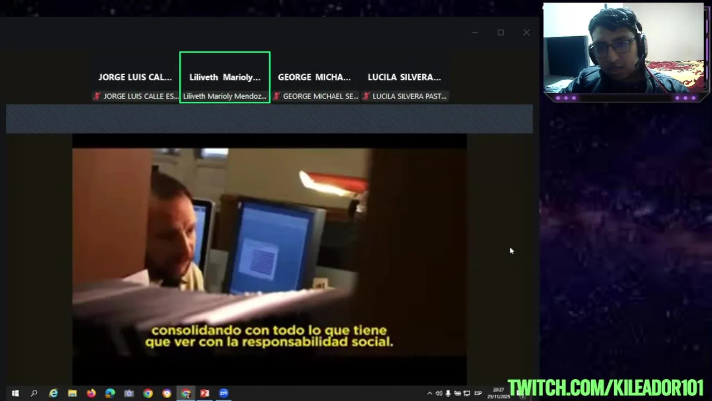
Task: Switch to Zoom from the taskbar
Action: (x=223, y=393)
